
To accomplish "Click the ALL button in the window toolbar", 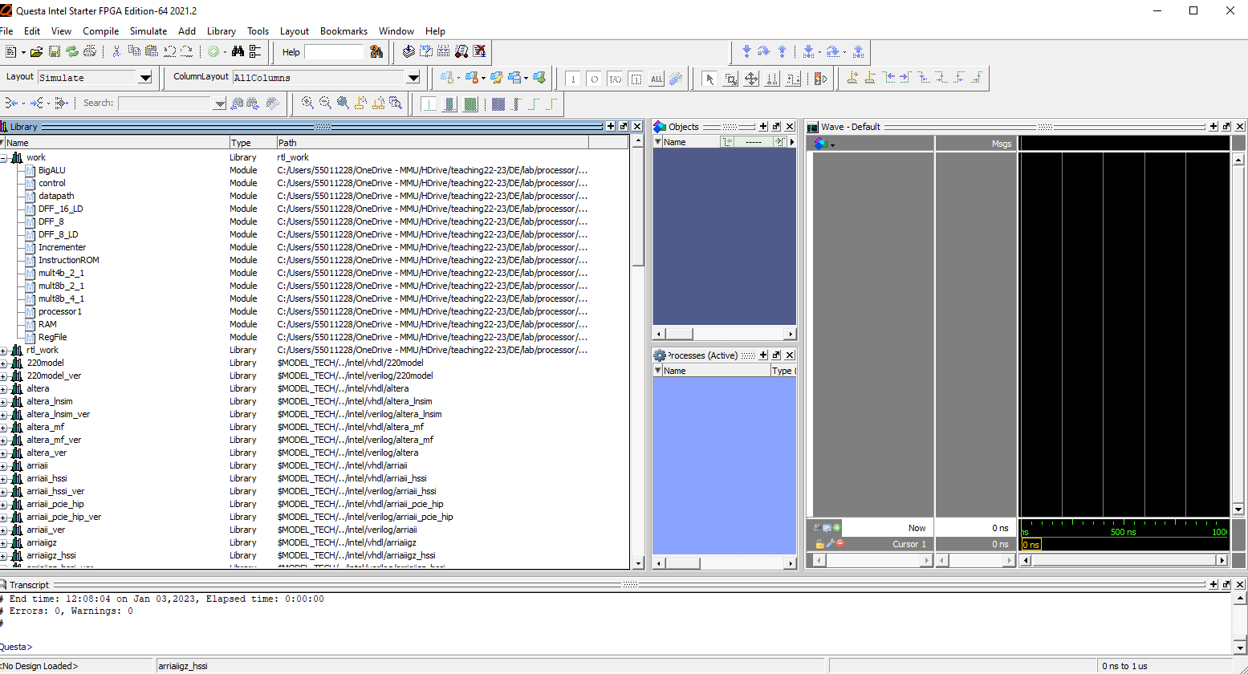I will (x=657, y=78).
